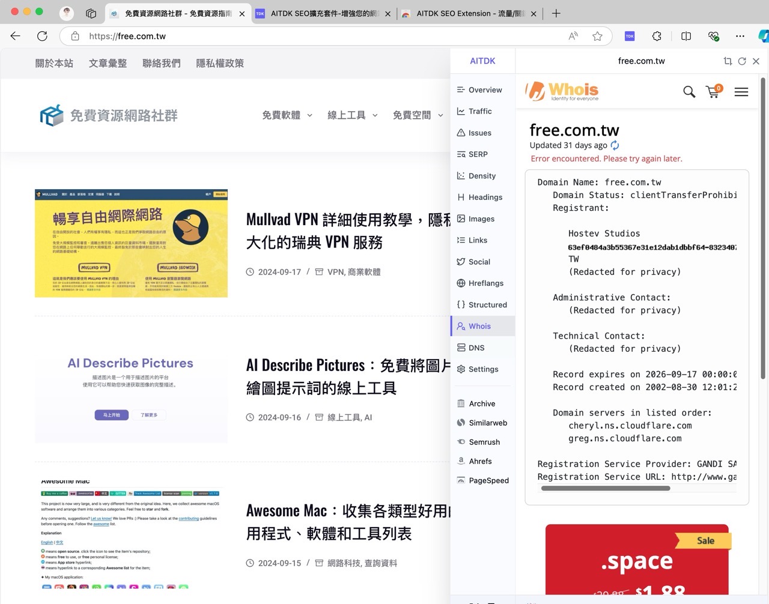Click the Links list icon in sidebar
This screenshot has height=604, width=769.
[x=461, y=240]
